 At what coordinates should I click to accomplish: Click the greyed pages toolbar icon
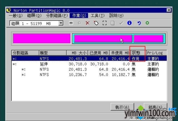point(113,23)
